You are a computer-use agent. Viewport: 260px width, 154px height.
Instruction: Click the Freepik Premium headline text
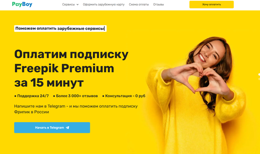point(64,68)
